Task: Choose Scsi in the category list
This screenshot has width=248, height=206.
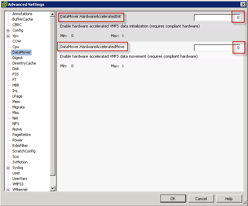Action: [x=16, y=157]
